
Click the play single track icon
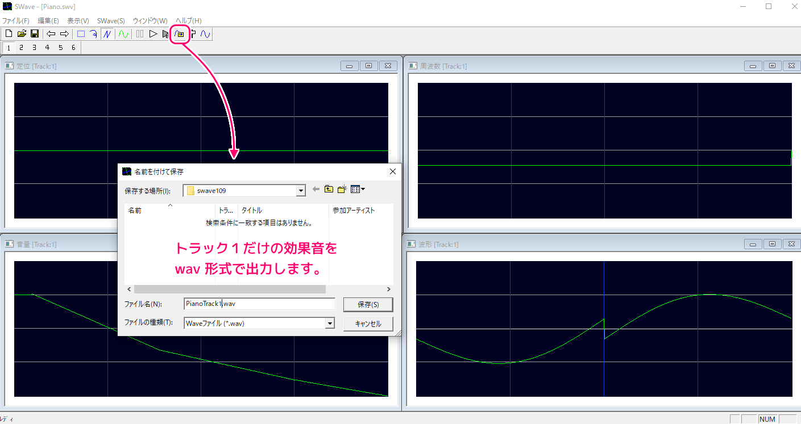pyautogui.click(x=165, y=34)
